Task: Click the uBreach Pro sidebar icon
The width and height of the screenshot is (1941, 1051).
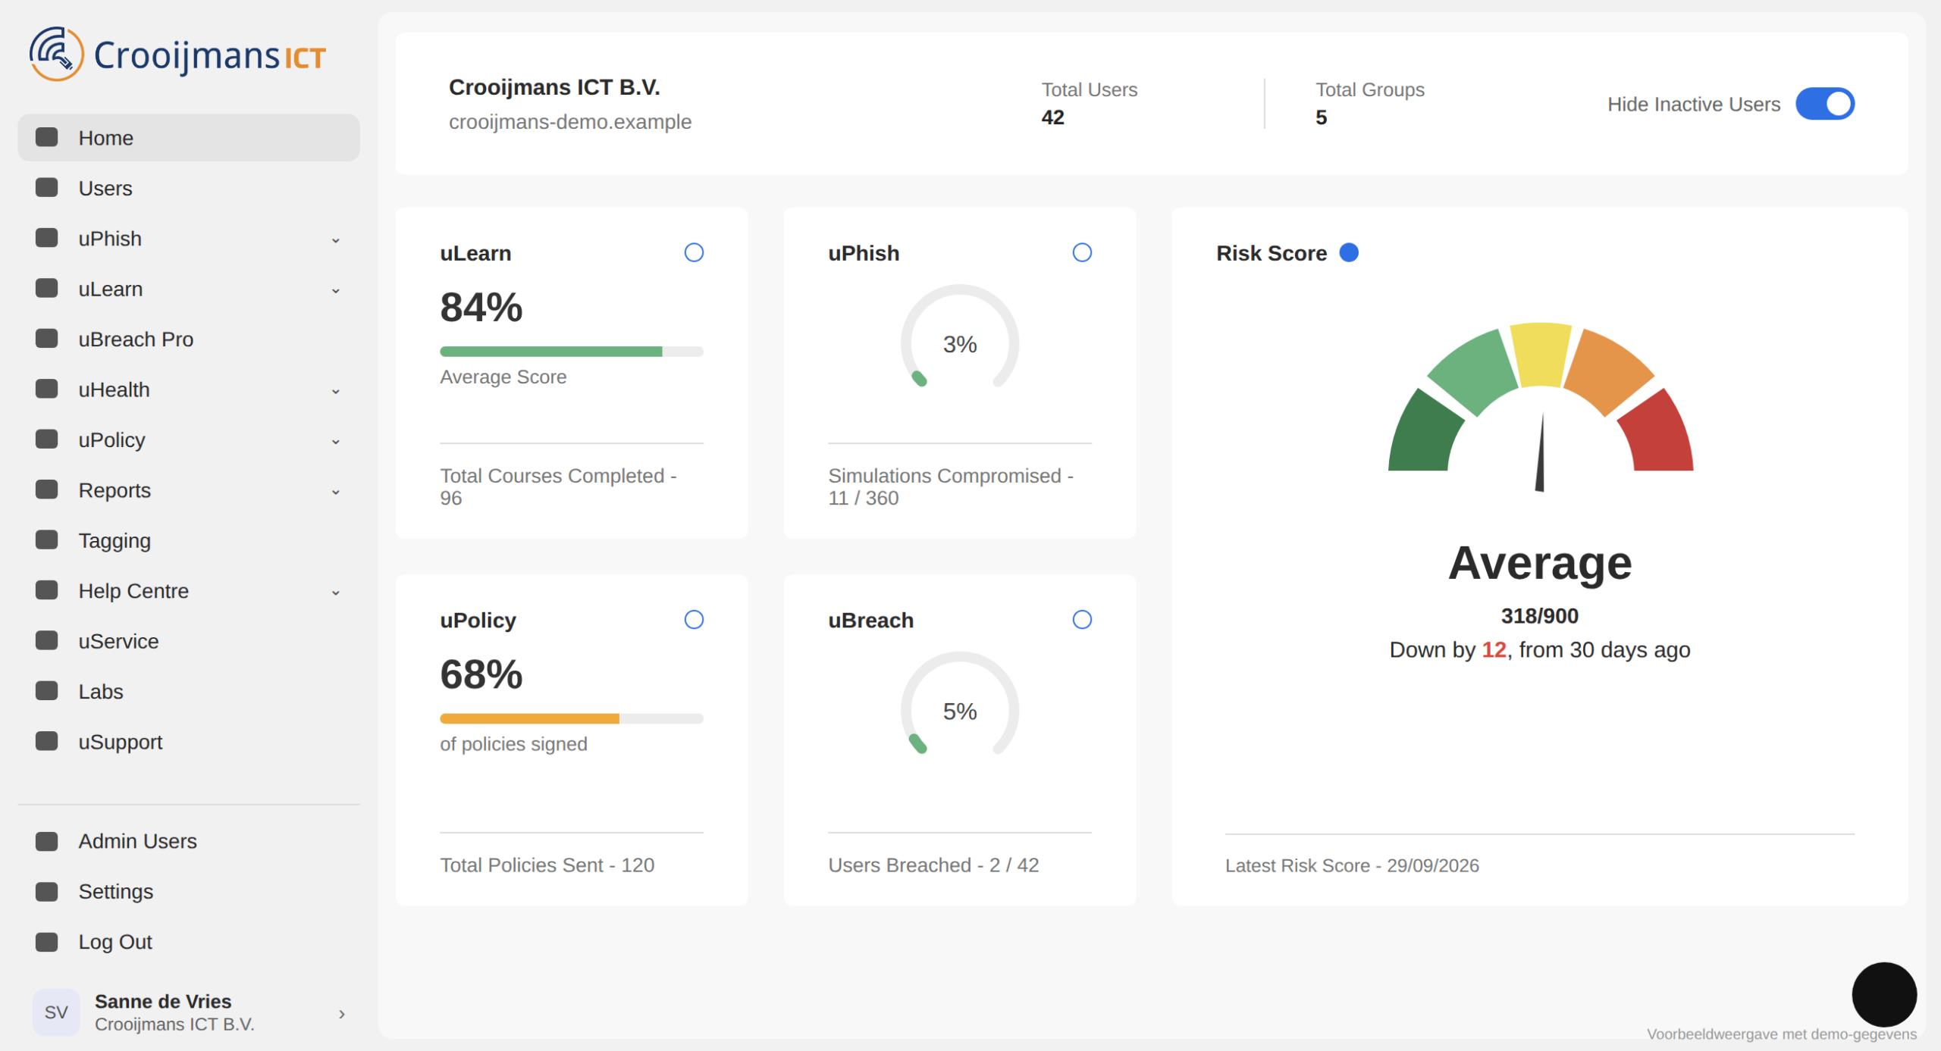Action: coord(47,339)
